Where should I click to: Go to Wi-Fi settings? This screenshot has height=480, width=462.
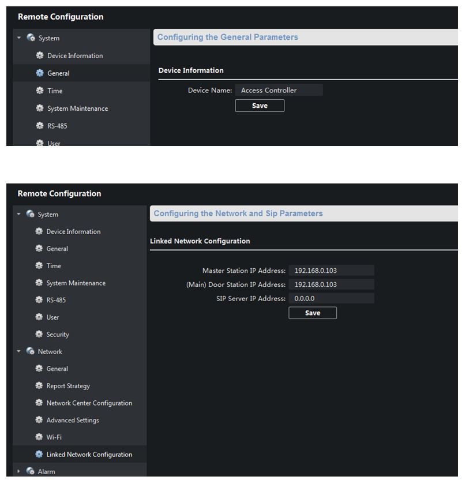click(54, 437)
